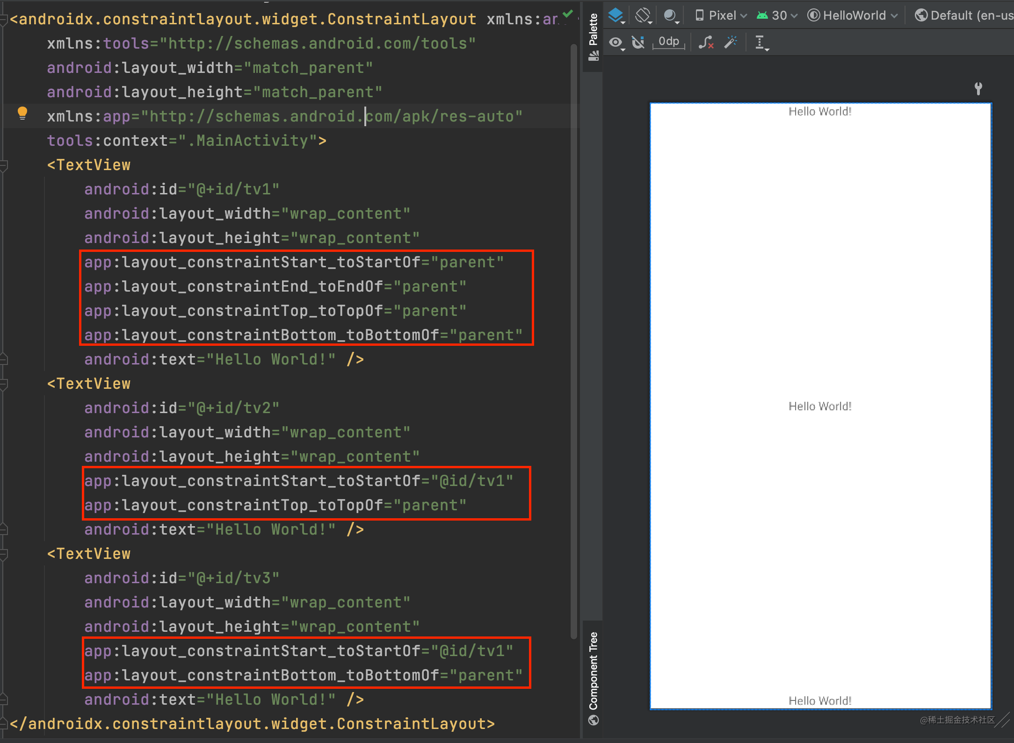
Task: Select the centered Hello World! text in preview
Action: [x=820, y=407]
